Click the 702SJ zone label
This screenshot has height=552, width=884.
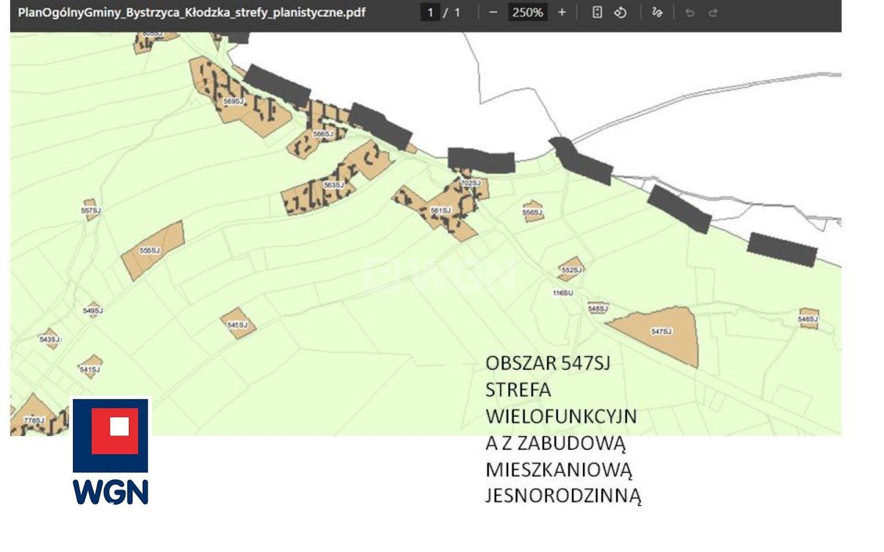point(470,183)
